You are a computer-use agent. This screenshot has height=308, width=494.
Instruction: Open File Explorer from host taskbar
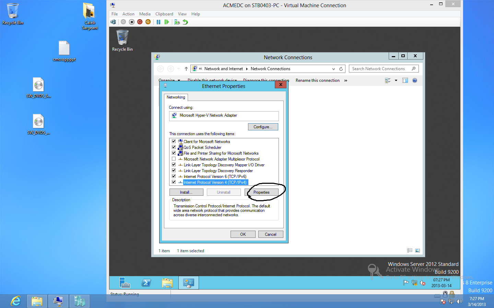[37, 301]
